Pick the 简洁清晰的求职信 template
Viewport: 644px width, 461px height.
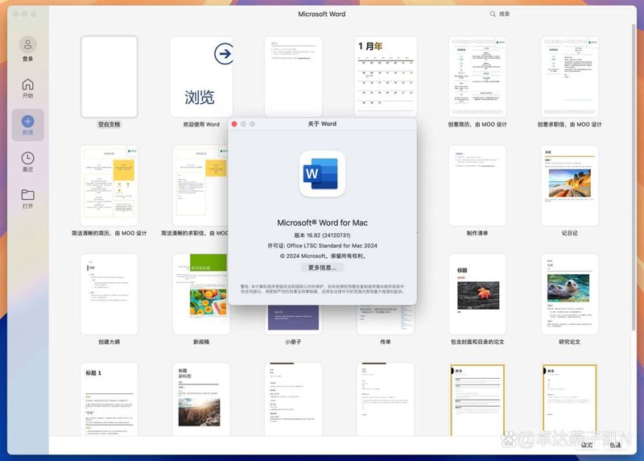[200, 185]
